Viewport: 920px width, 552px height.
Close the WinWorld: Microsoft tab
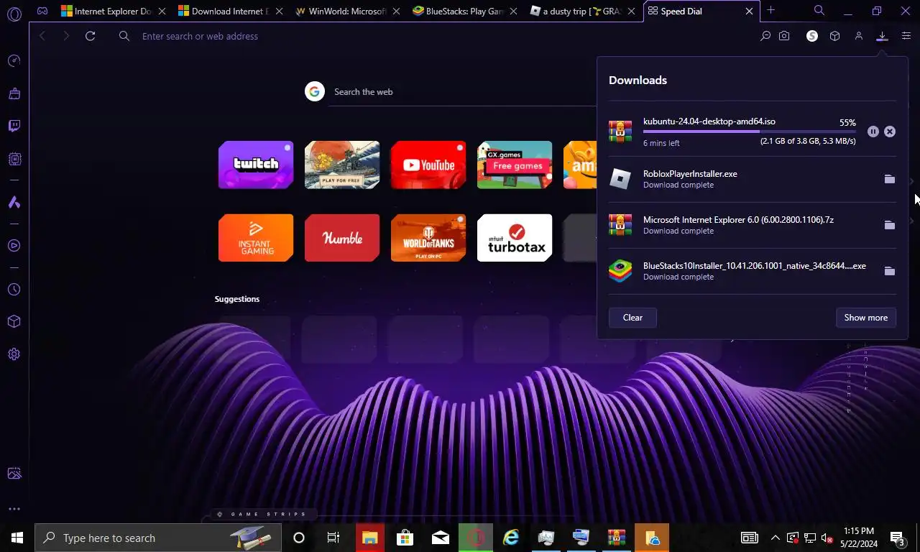[397, 11]
